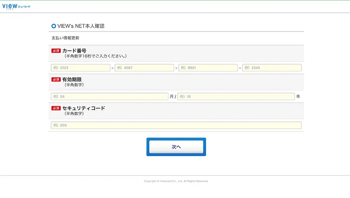Click the カード番号 label
The height and width of the screenshot is (198, 350).
point(74,50)
